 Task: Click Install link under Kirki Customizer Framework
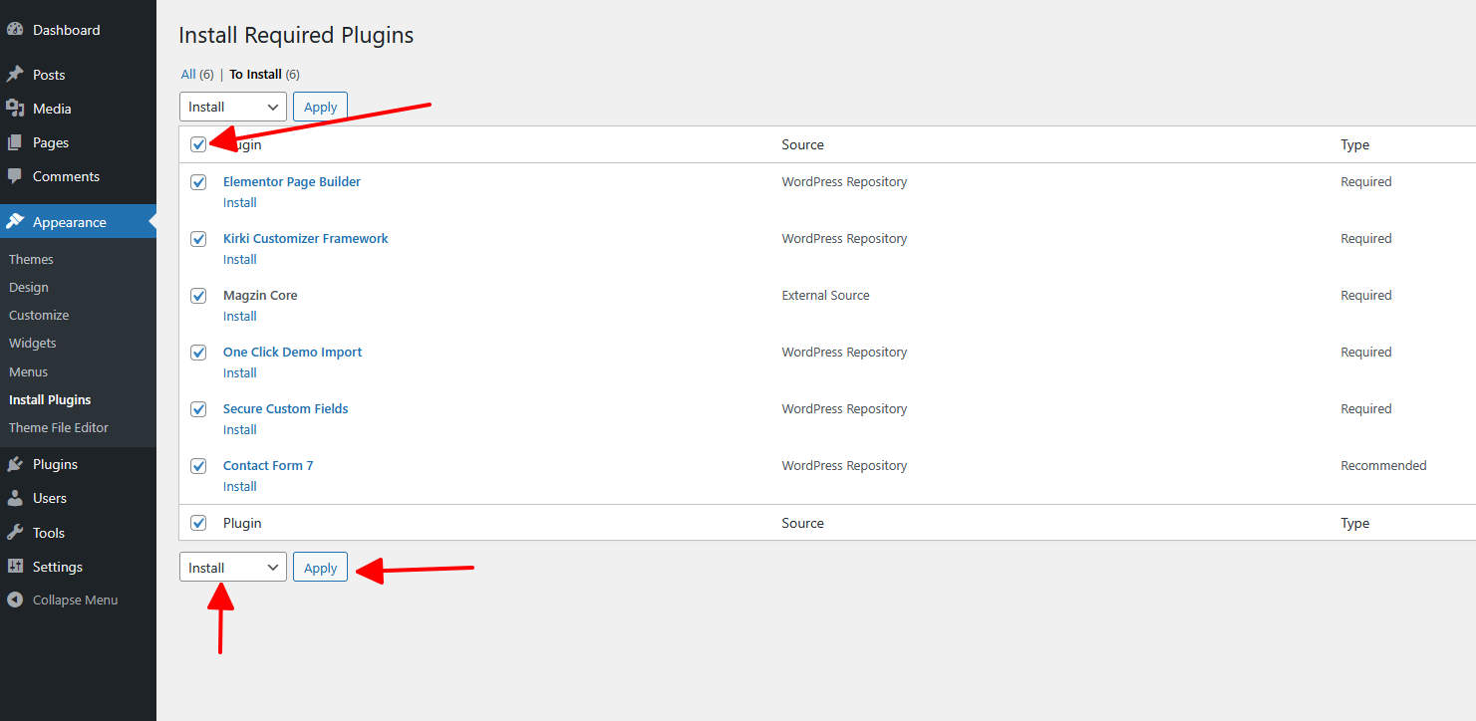click(x=240, y=259)
